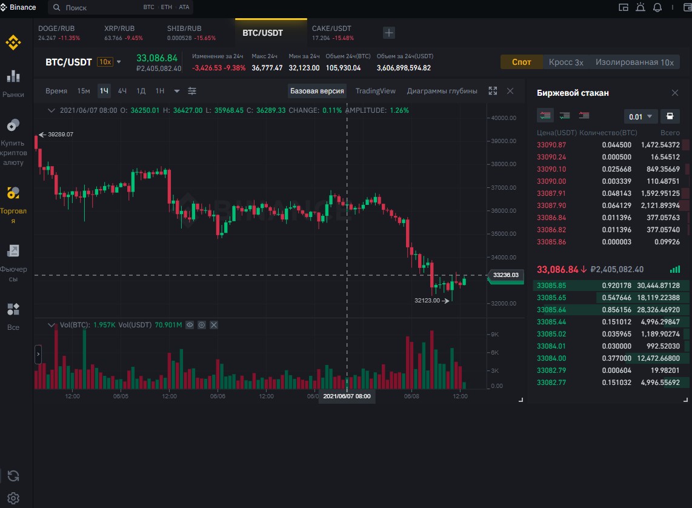Image resolution: width=692 pixels, height=508 pixels.
Task: Close the chart panel
Action: click(510, 91)
